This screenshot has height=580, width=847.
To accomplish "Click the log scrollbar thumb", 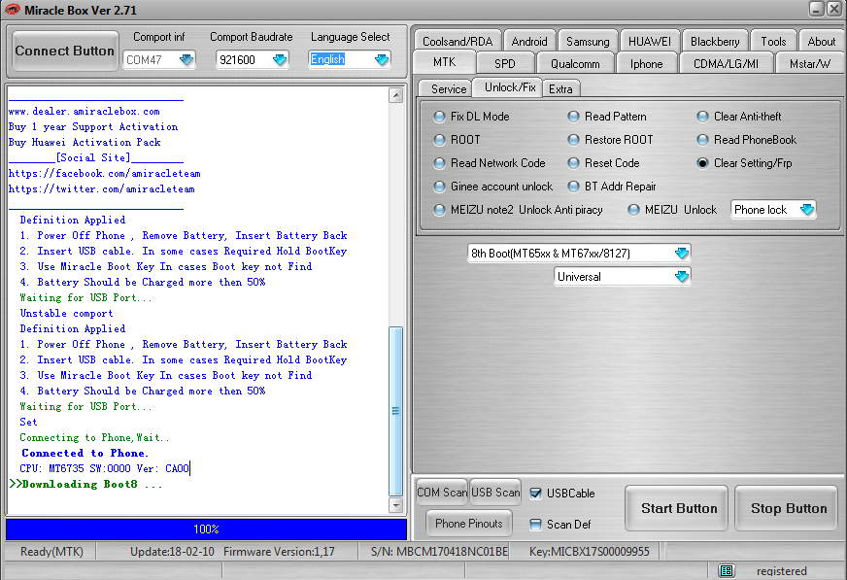I will tap(396, 411).
